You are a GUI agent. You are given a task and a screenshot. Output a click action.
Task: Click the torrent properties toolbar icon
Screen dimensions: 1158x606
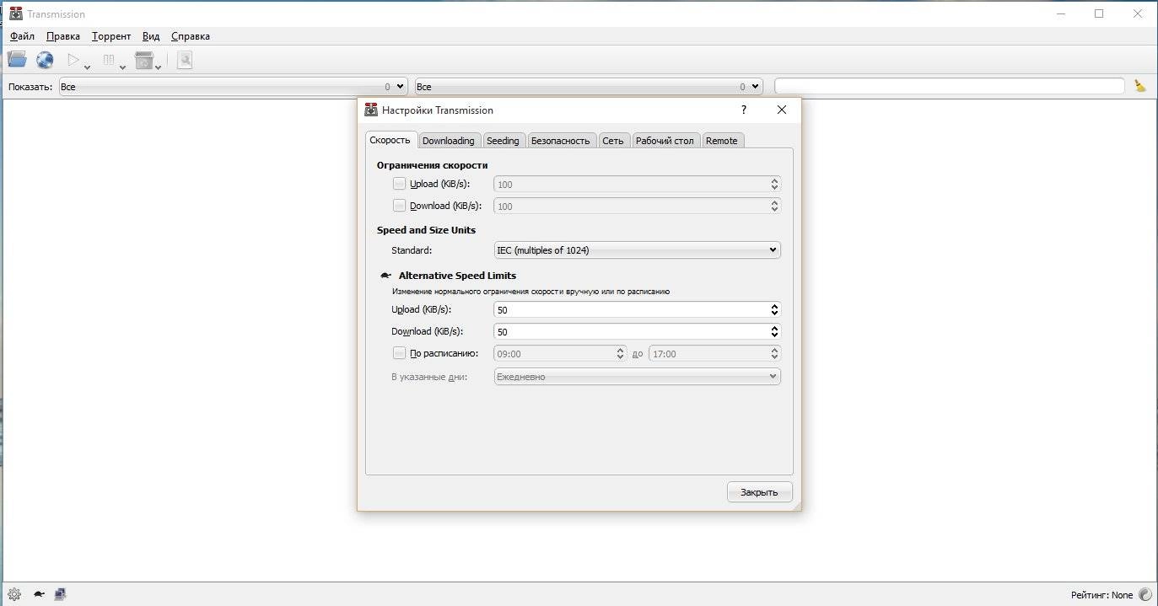coord(185,60)
